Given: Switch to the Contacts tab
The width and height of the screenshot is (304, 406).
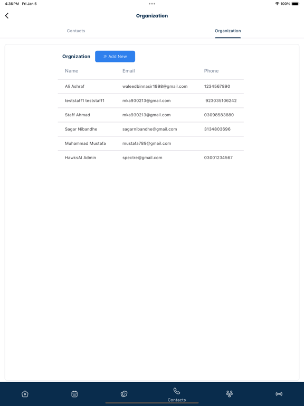Looking at the screenshot, I should 76,31.
